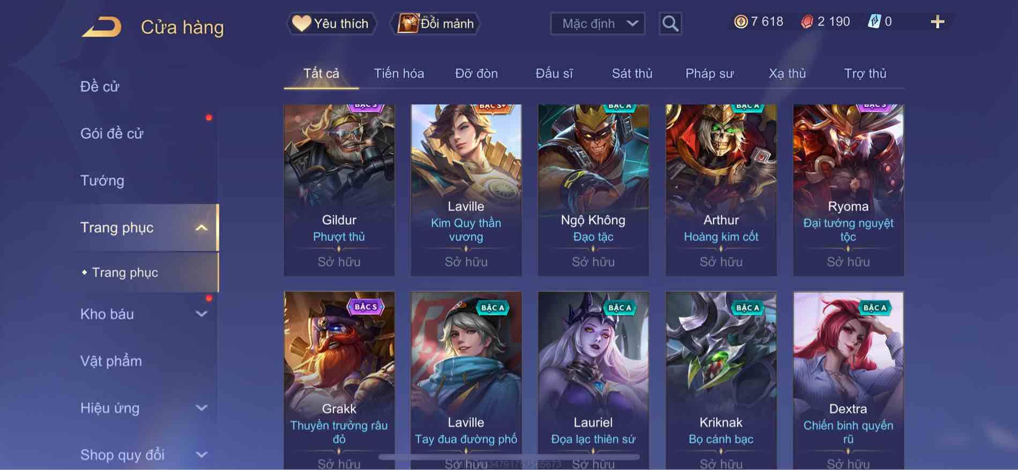
Task: Expand the Kho báu section
Action: pyautogui.click(x=202, y=314)
